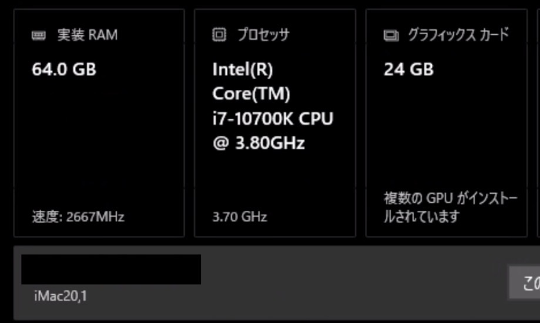The image size is (540, 323).
Task: Click the iMac20,1 model label
Action: click(x=61, y=296)
